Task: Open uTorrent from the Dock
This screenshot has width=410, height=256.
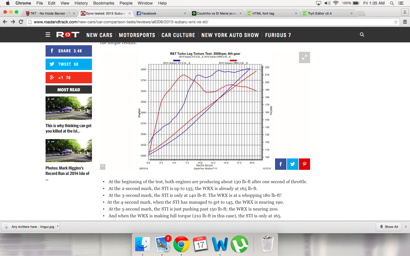Action: tap(239, 244)
